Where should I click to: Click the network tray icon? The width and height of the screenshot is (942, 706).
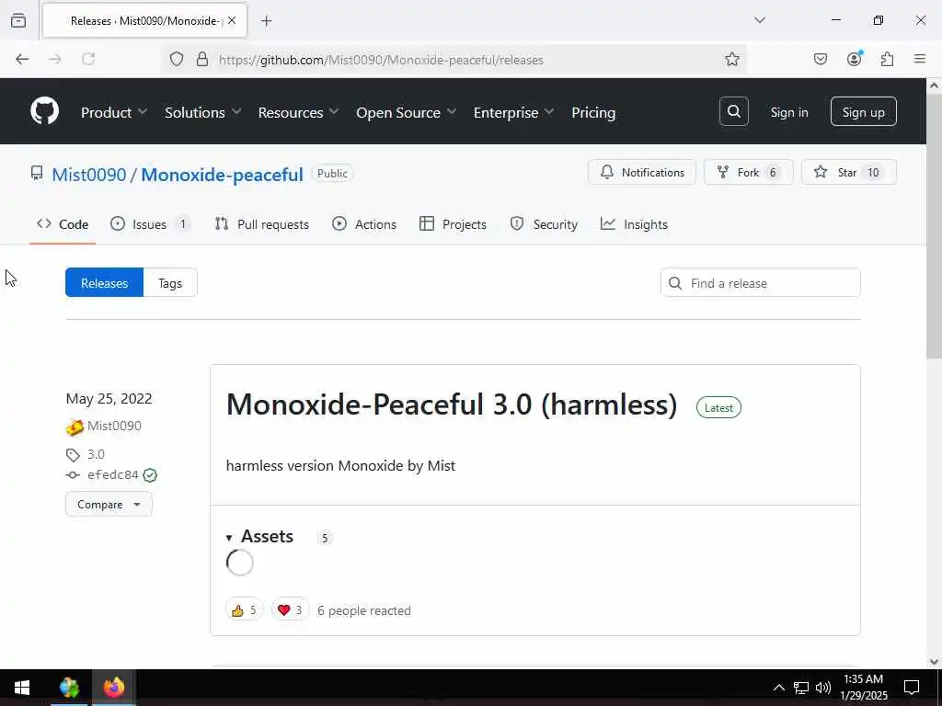(801, 688)
